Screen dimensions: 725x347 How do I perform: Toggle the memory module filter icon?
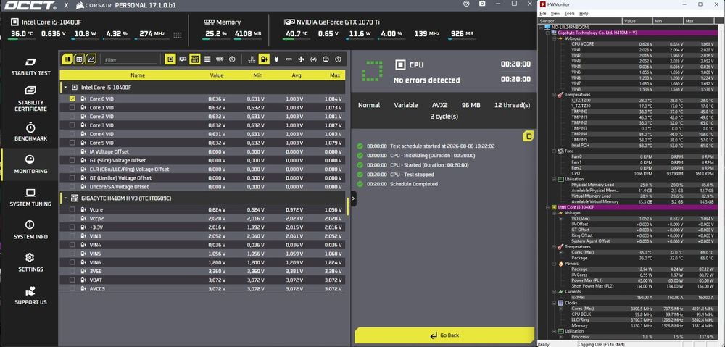220,59
